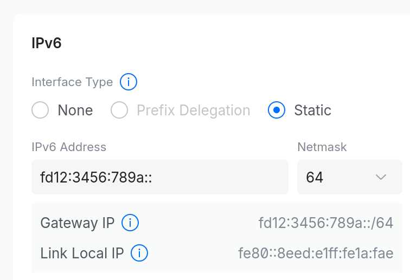Click the Static option label
This screenshot has height=280, width=410.
[313, 110]
